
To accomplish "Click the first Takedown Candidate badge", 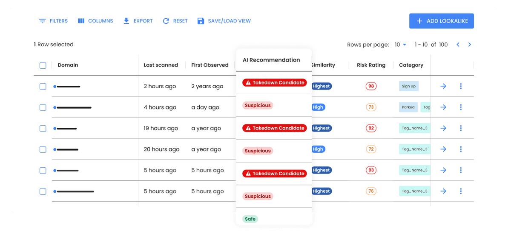I will pos(274,83).
